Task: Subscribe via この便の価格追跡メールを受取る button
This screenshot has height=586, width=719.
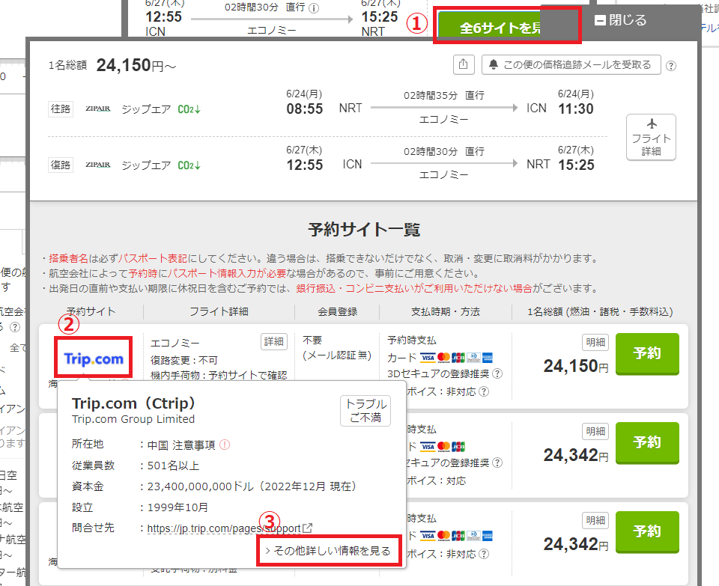Action: coord(571,65)
